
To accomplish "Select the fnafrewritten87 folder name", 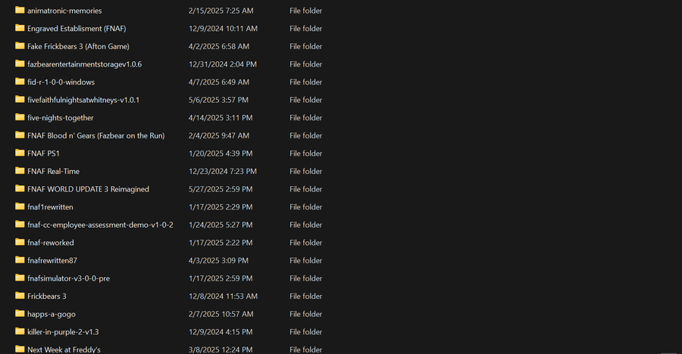I will [52, 260].
